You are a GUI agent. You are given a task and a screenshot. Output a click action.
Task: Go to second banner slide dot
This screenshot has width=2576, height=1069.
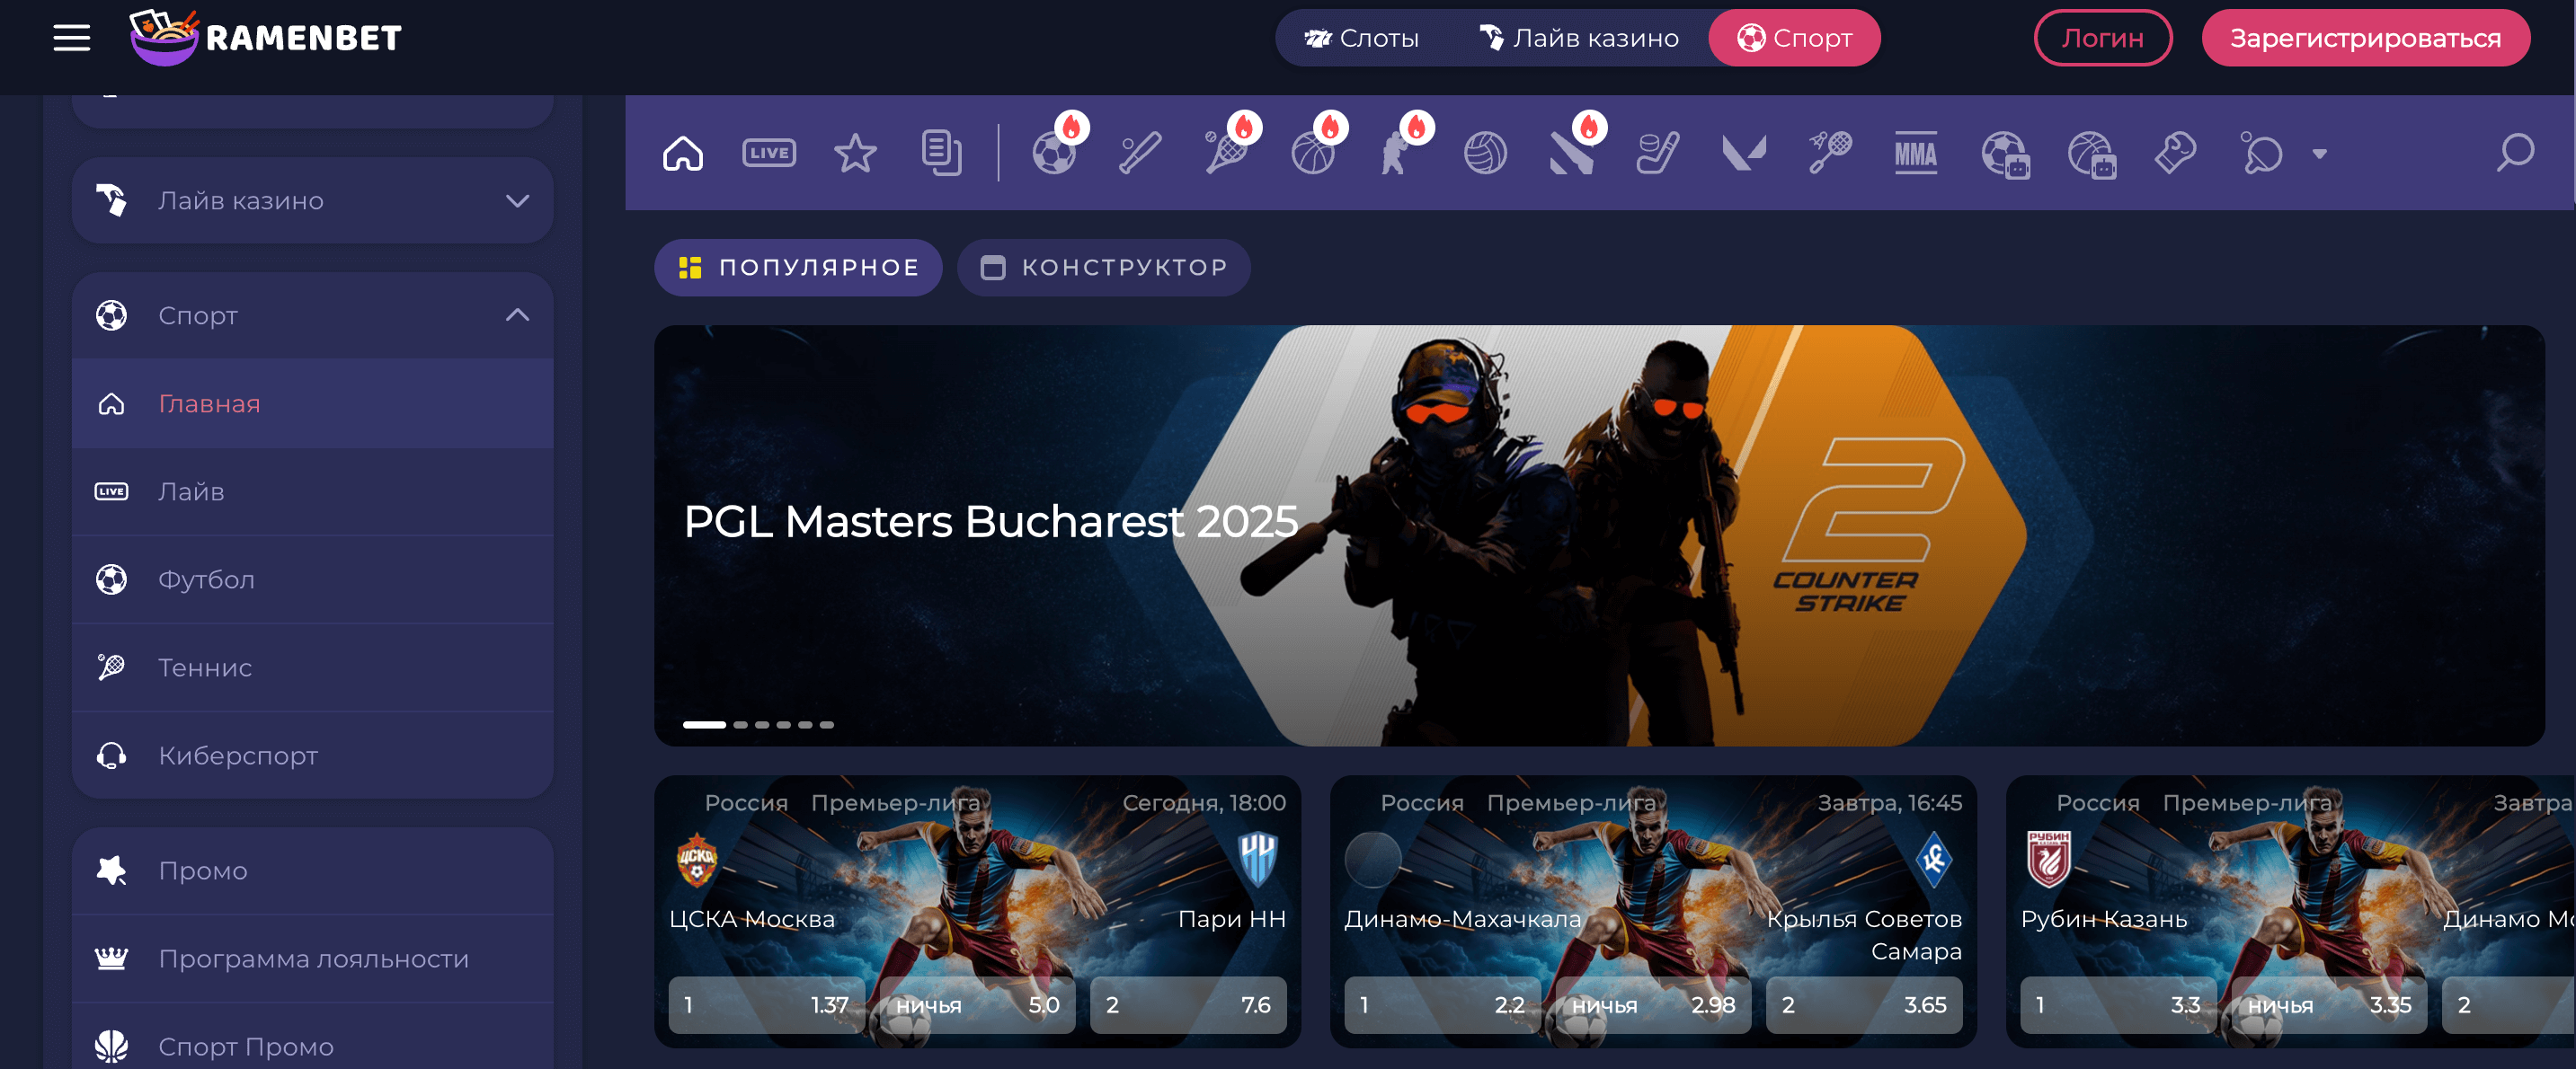(x=740, y=725)
